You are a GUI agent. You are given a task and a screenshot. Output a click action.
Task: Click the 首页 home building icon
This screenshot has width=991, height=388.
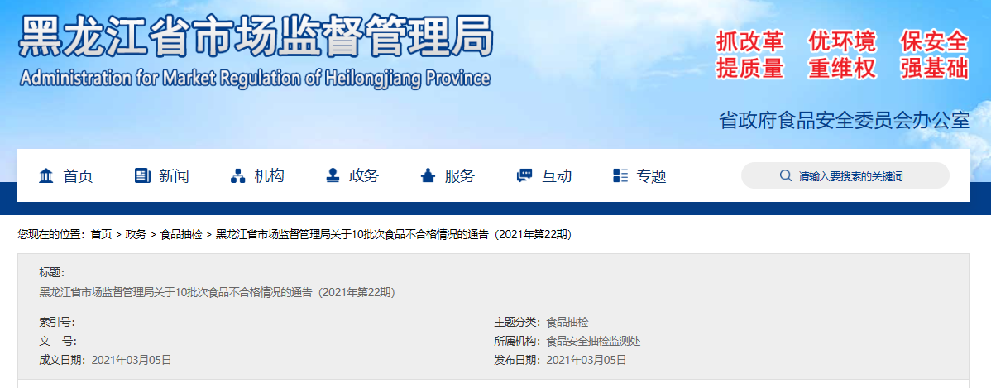[46, 175]
